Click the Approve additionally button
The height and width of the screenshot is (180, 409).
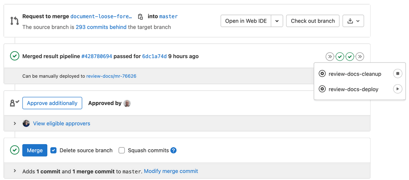52,103
